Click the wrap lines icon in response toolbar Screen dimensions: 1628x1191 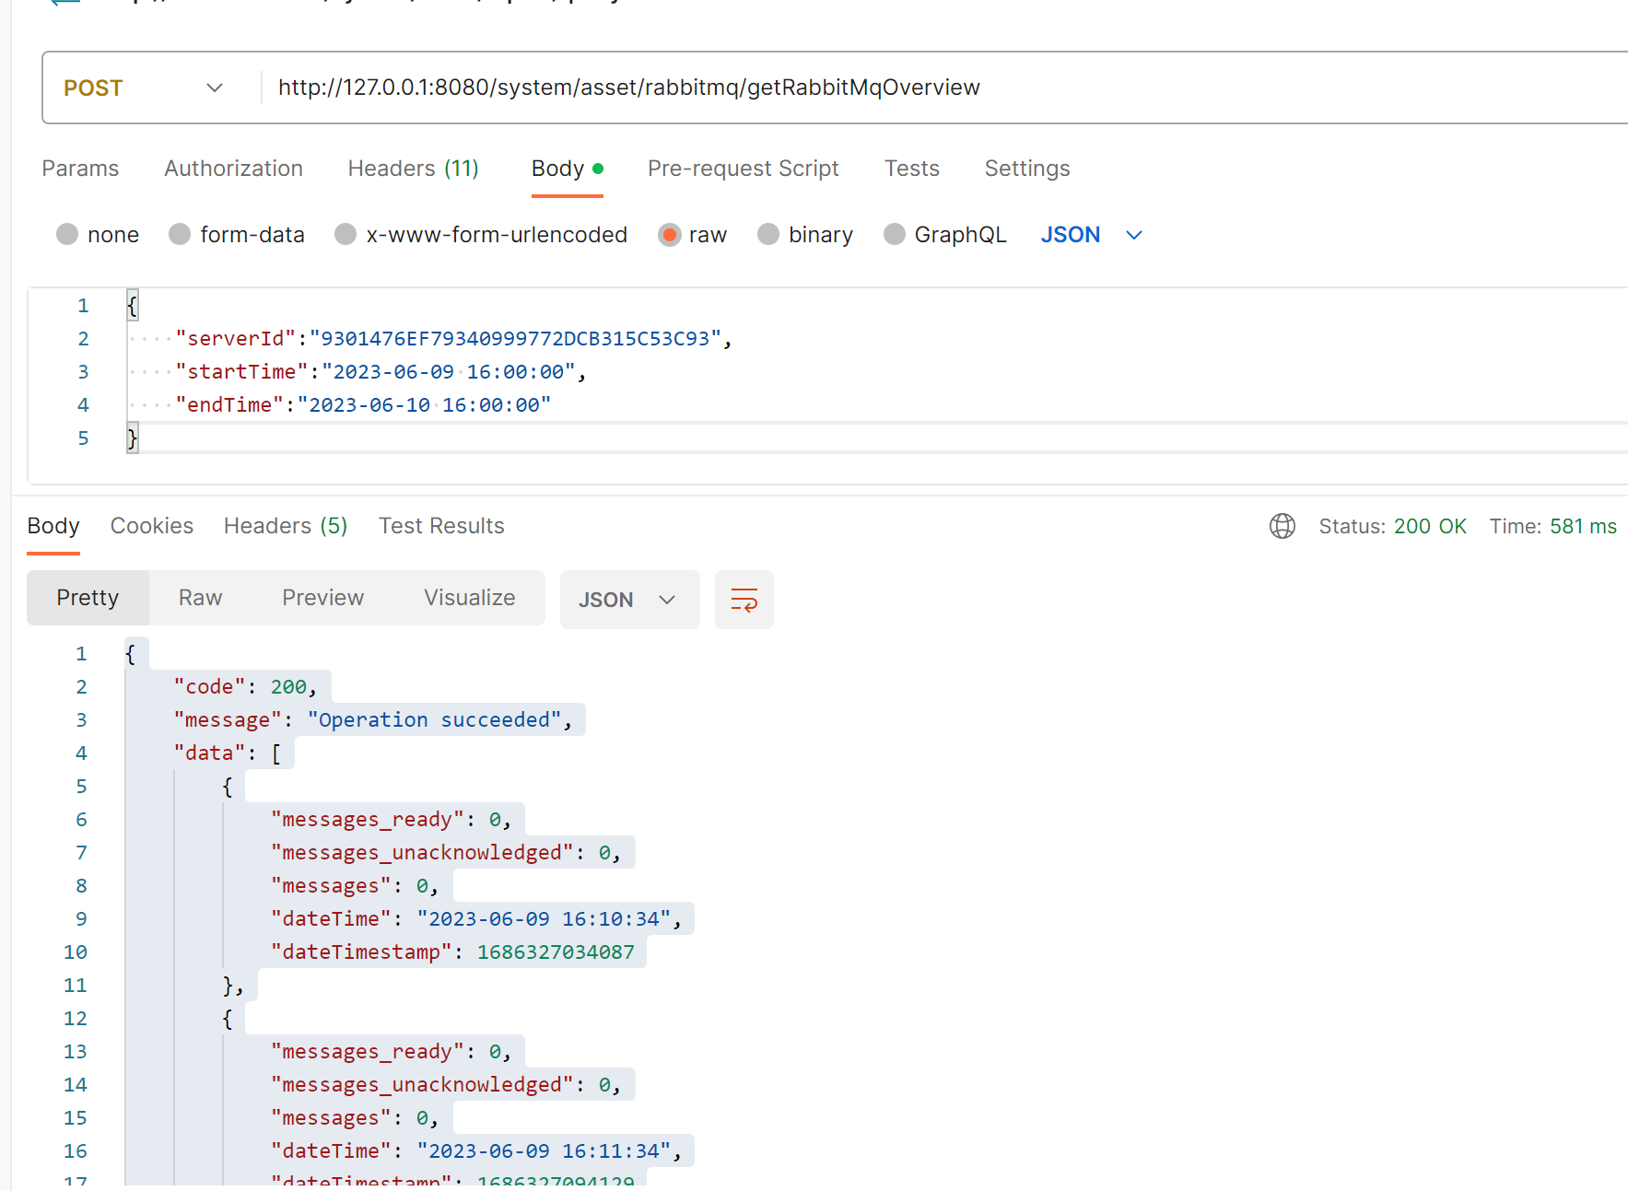coord(744,600)
